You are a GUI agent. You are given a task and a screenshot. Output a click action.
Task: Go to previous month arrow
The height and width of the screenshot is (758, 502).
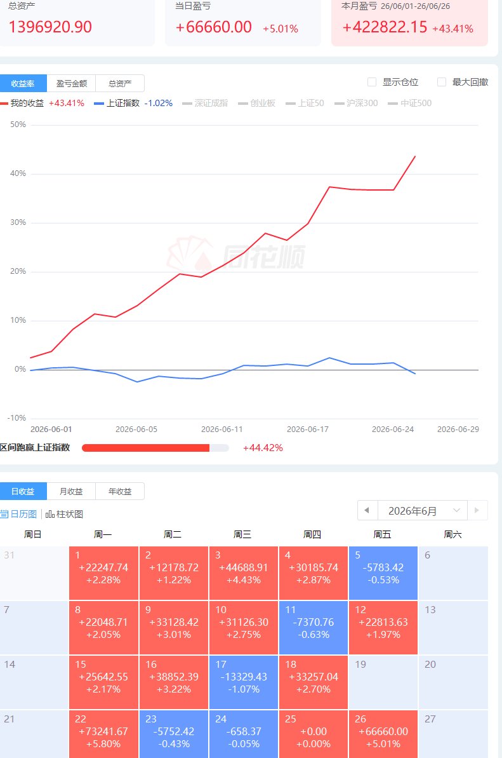[x=367, y=510]
